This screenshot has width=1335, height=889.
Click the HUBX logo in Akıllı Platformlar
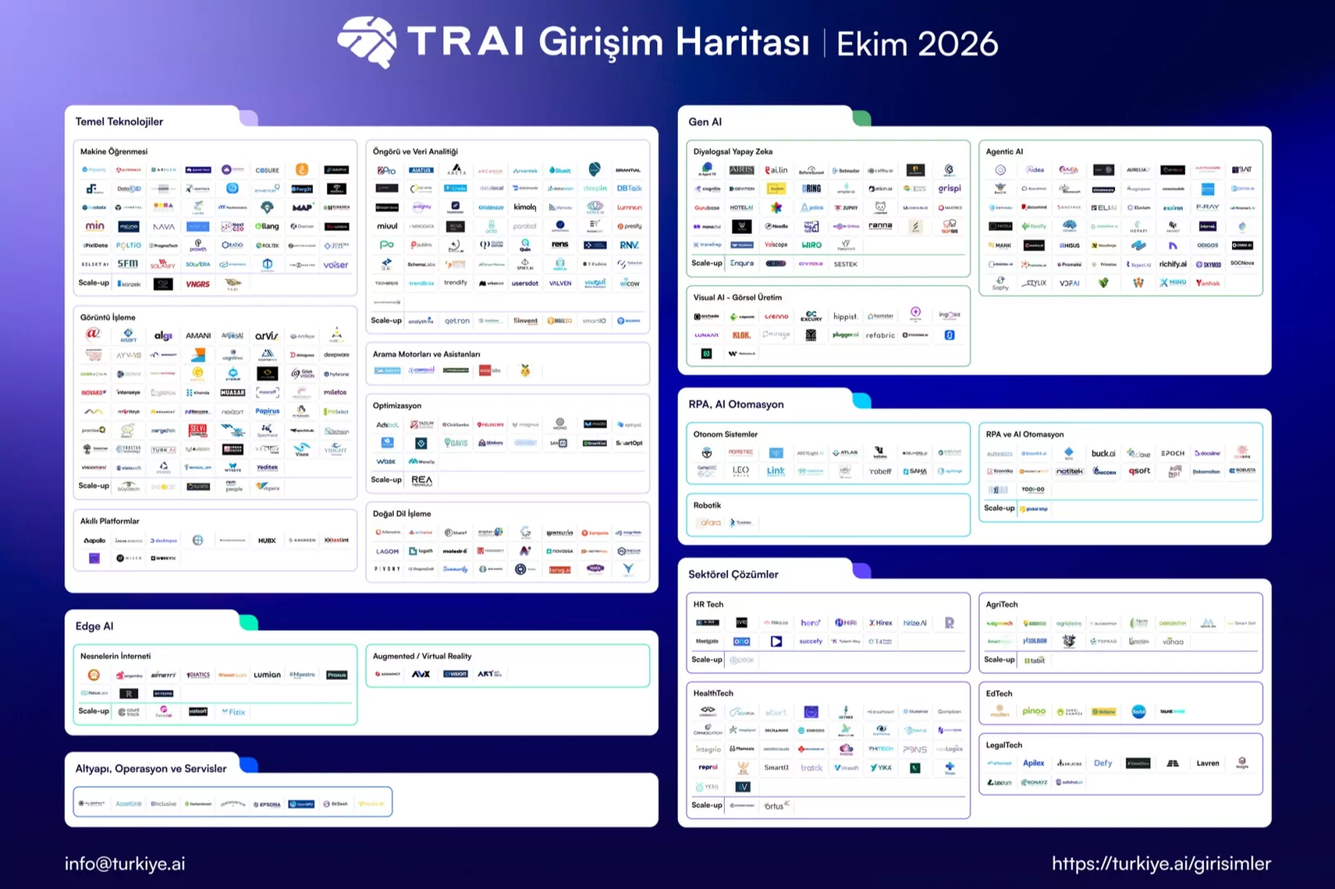pos(267,541)
